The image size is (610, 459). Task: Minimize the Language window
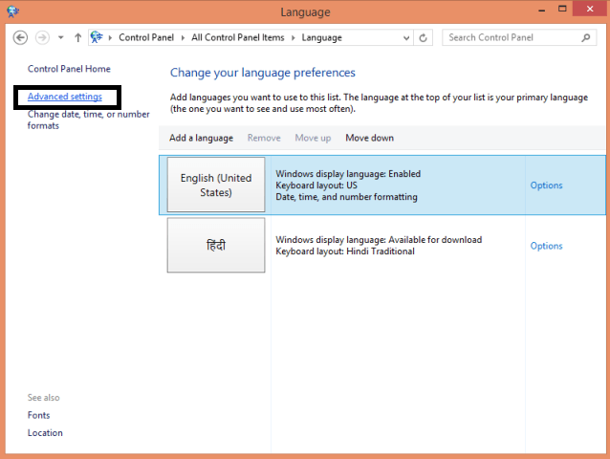541,10
